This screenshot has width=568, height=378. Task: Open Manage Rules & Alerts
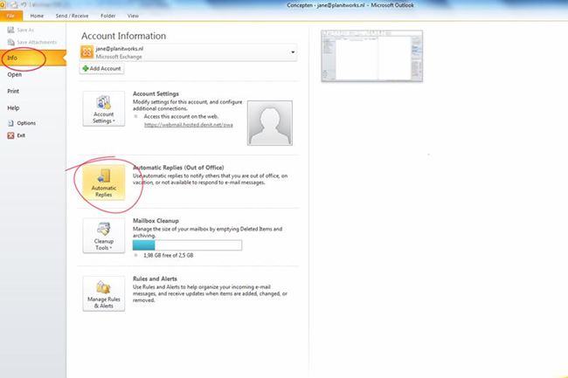[x=104, y=293]
